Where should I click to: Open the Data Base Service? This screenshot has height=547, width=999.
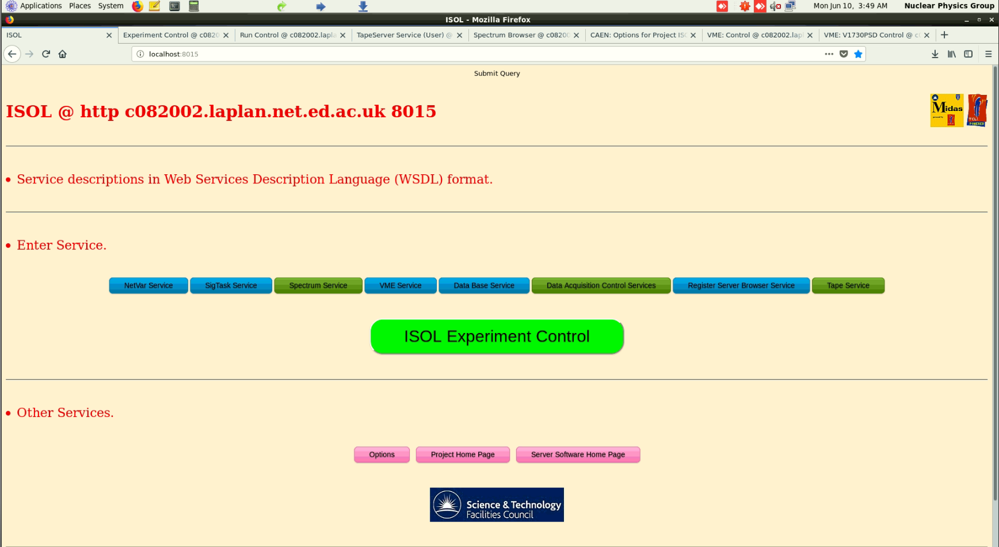click(484, 286)
